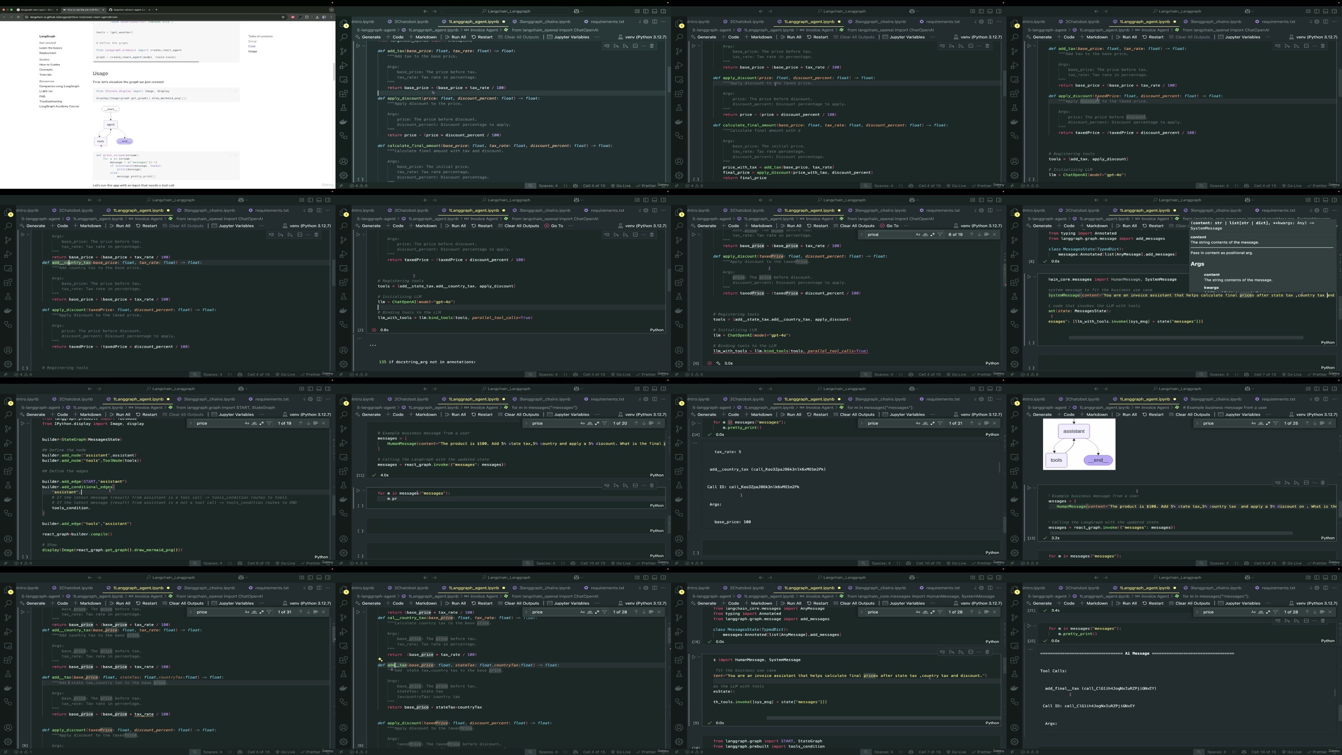Open Jupyter Variables in the '1 of 21' window

coord(904,414)
